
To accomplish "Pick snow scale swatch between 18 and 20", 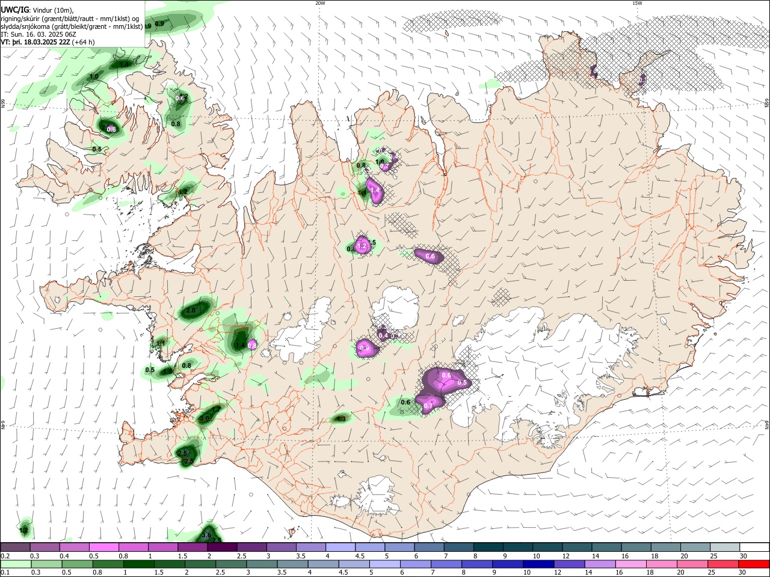I will [666, 548].
